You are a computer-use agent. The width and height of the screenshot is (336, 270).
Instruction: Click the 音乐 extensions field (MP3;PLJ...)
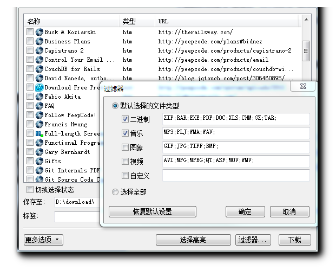[236, 133]
